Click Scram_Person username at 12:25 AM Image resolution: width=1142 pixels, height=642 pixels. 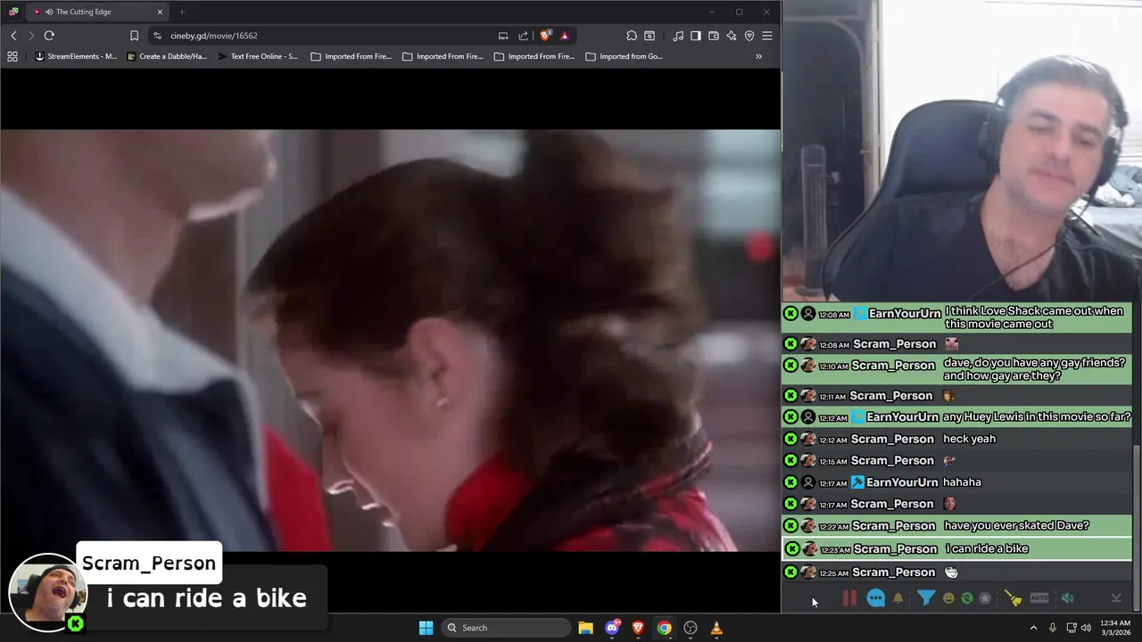coord(892,572)
